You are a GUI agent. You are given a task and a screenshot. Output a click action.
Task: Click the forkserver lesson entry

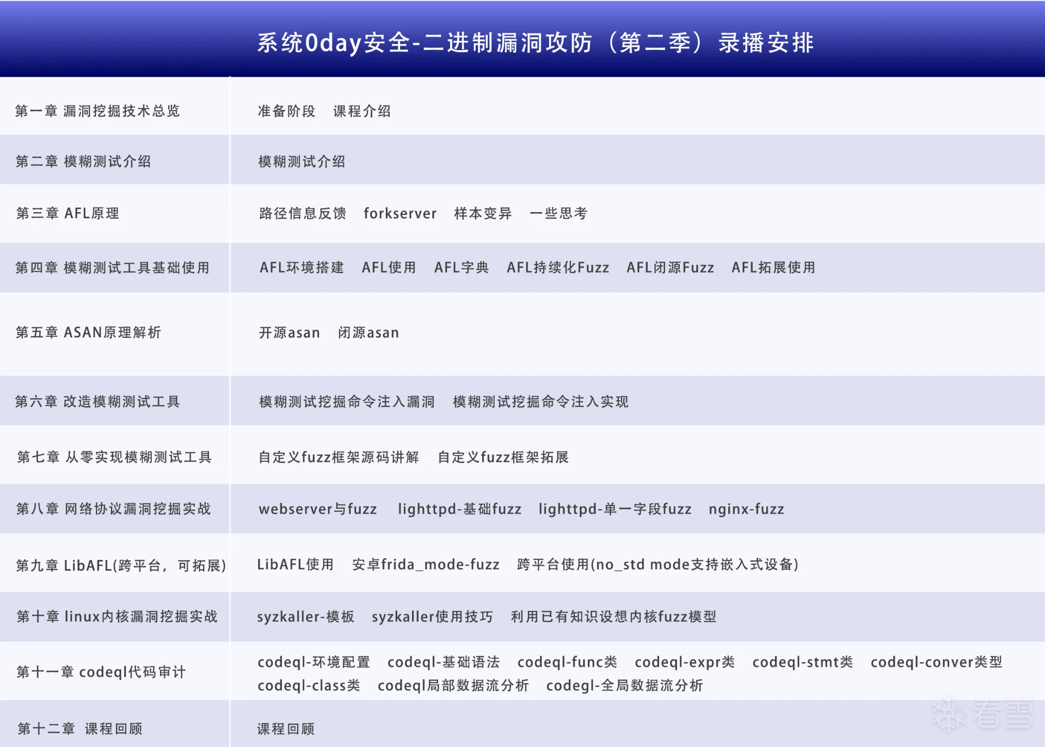pos(400,213)
